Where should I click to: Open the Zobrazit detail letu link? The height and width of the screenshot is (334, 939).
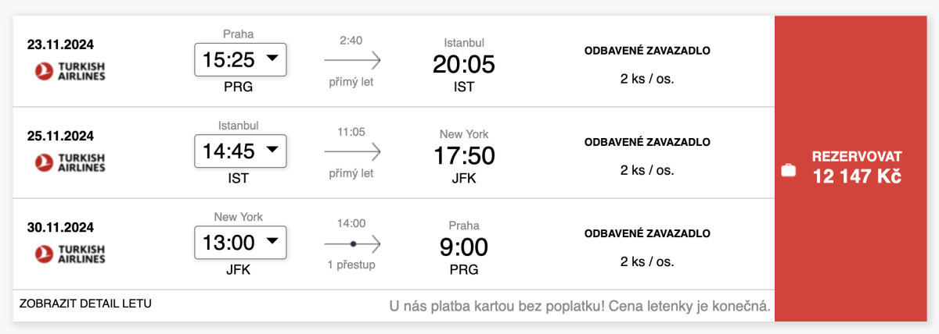(x=86, y=304)
